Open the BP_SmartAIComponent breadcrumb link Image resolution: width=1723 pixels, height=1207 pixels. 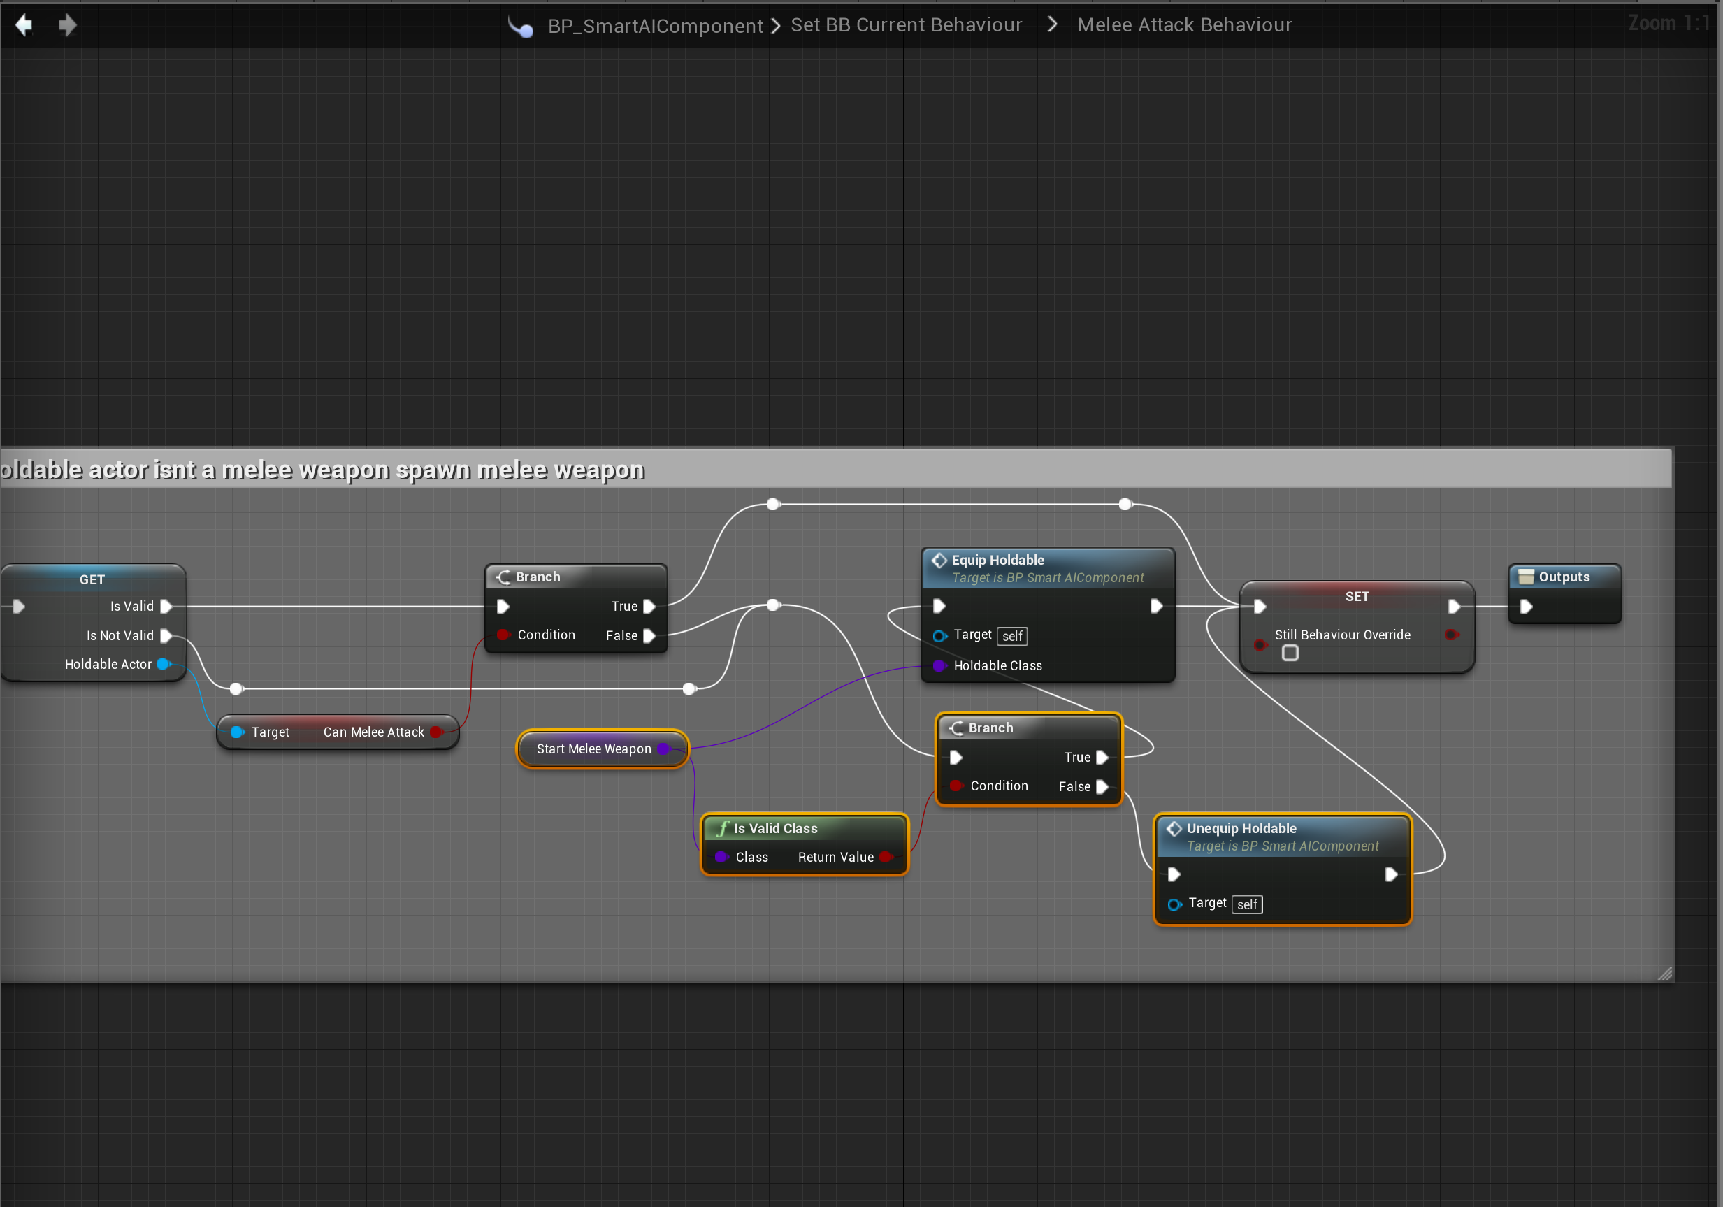point(655,27)
